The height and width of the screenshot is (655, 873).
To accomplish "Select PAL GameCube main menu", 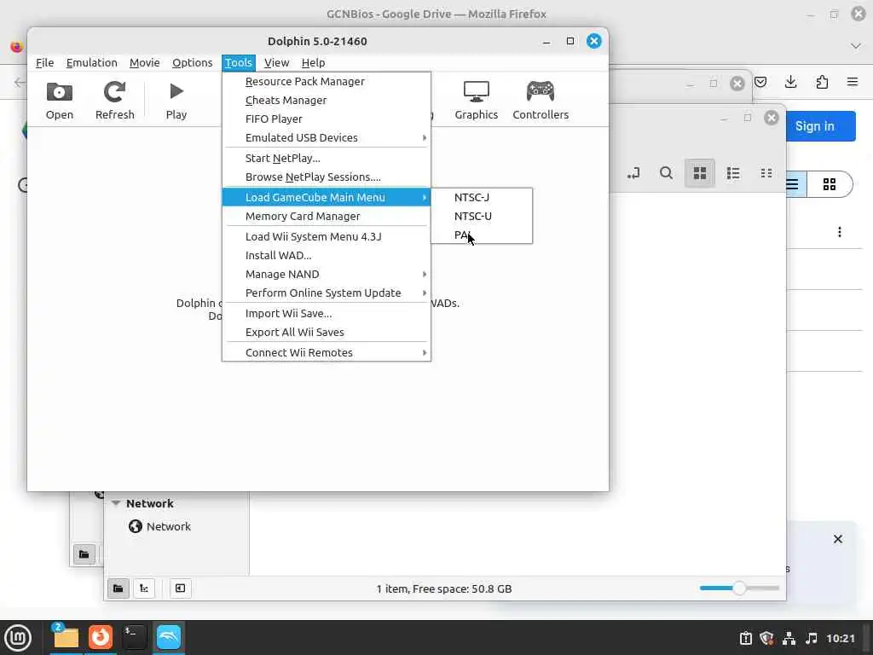I will (482, 235).
